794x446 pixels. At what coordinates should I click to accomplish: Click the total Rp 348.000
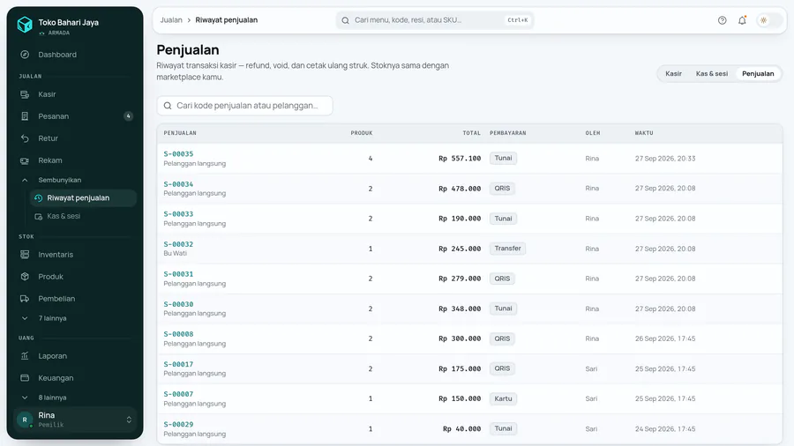point(460,308)
